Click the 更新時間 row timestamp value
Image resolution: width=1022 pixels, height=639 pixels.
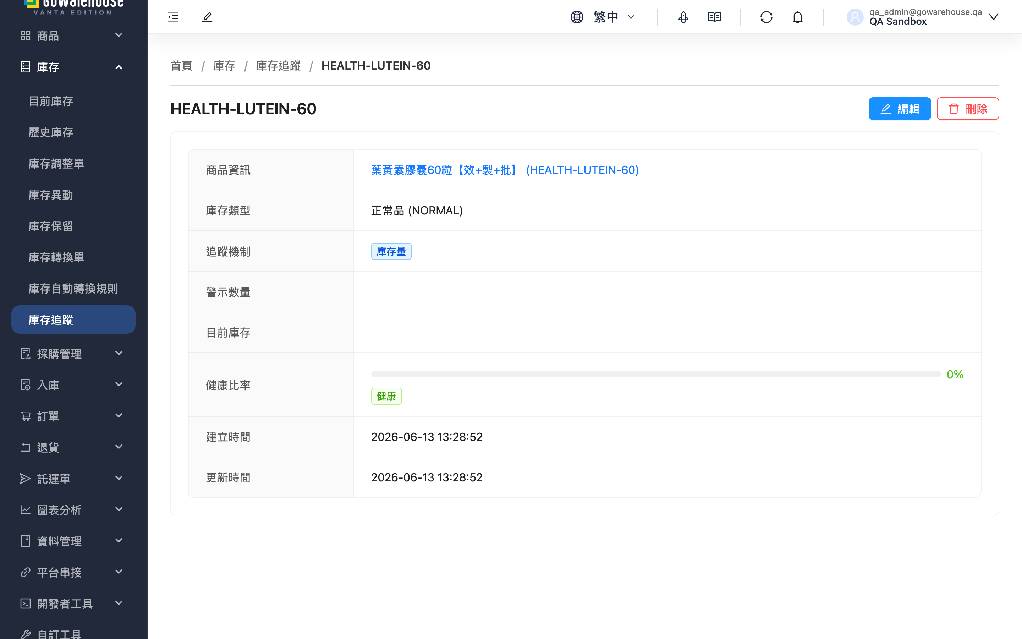(x=427, y=477)
